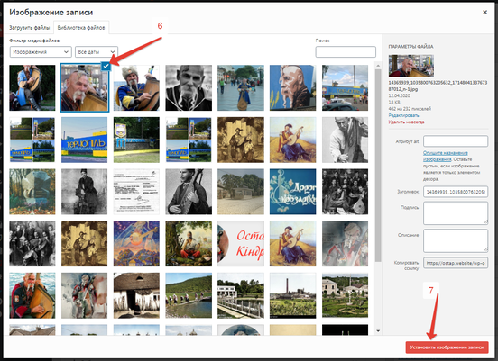This screenshot has width=498, height=361.
Task: Choose the scanned document thumbnail
Action: click(x=136, y=192)
